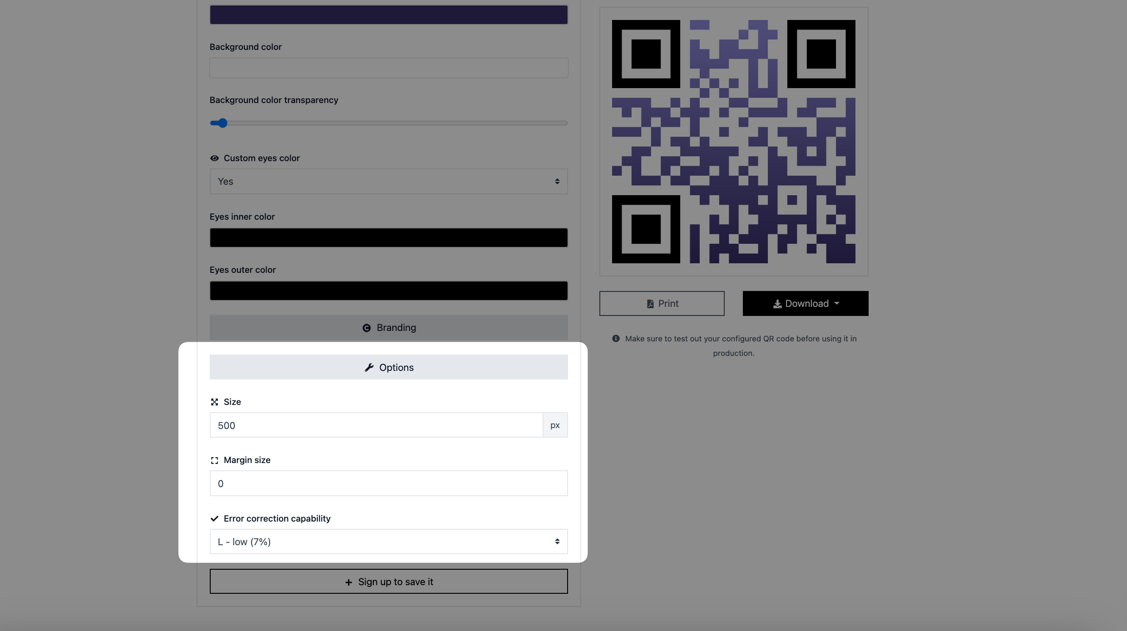
Task: Click the expand arrows icon beside Size
Action: tap(214, 402)
